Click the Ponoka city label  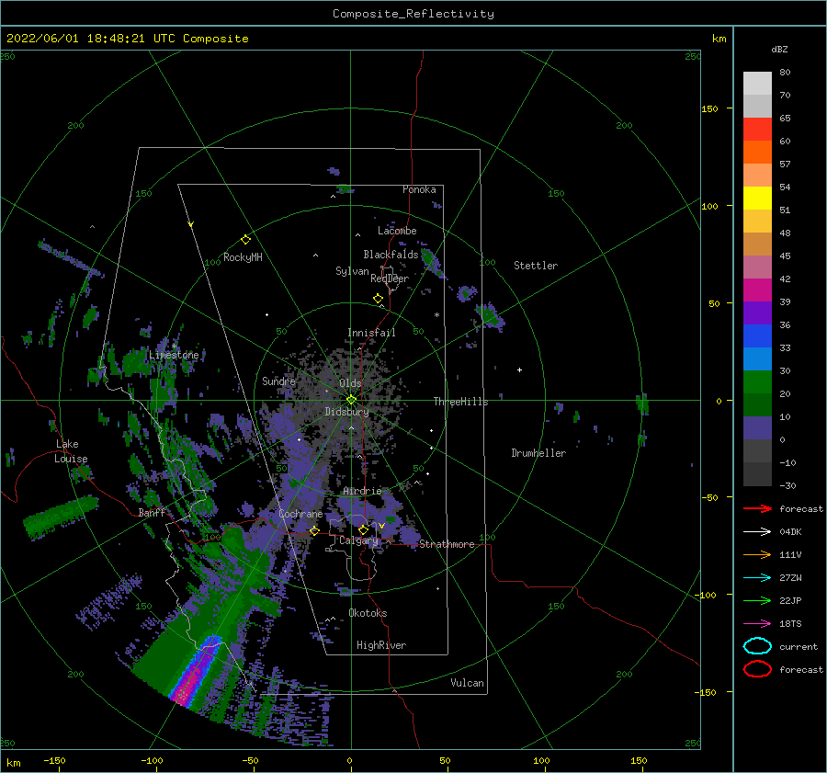(x=419, y=189)
